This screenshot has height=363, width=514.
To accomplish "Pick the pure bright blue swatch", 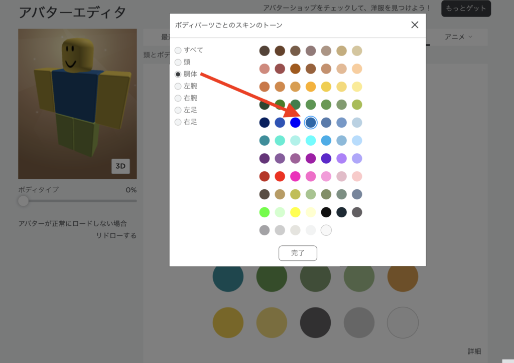I will (x=295, y=123).
